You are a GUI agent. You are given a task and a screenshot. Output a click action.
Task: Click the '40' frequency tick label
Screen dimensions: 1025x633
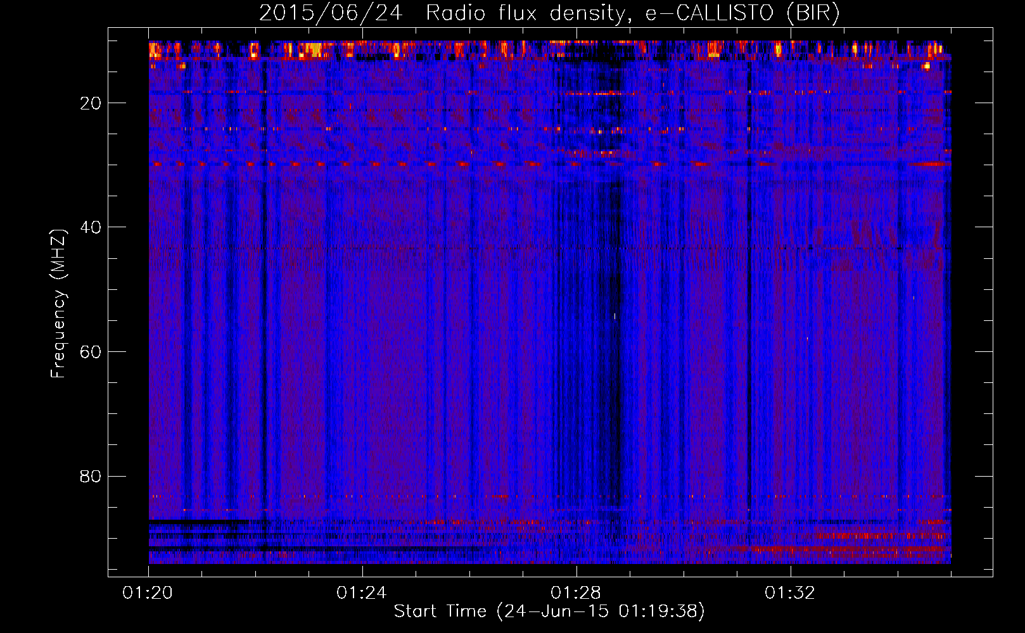[x=91, y=227]
